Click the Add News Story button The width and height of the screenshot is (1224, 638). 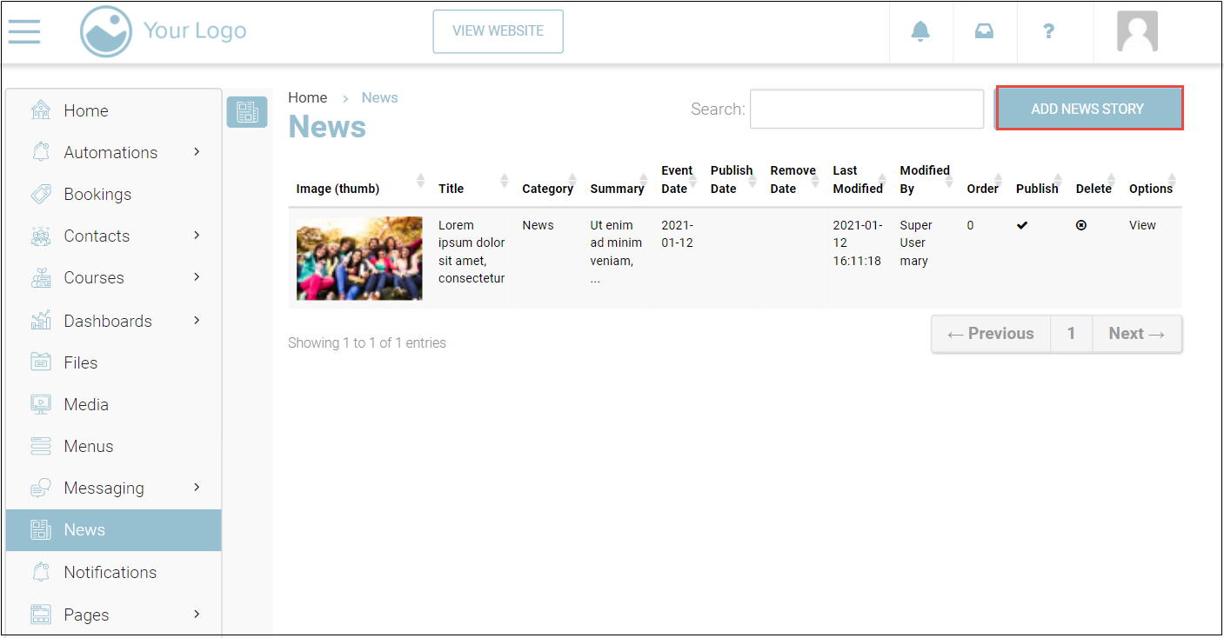[x=1088, y=109]
